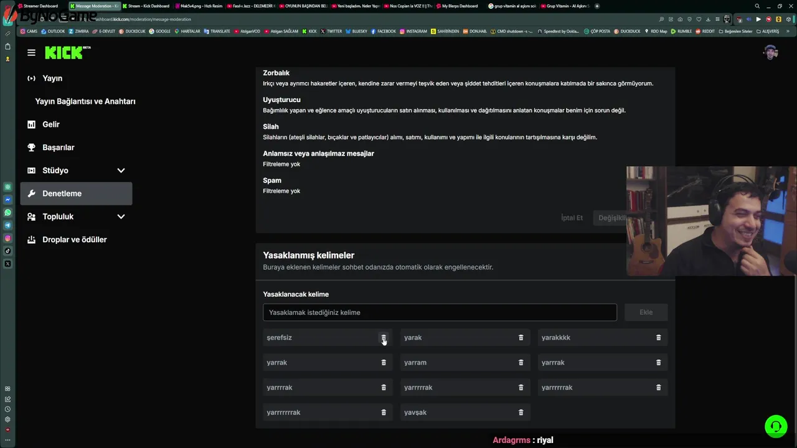This screenshot has height=448, width=797.
Task: Open Instagram sidebar panel icon
Action: coord(8,238)
